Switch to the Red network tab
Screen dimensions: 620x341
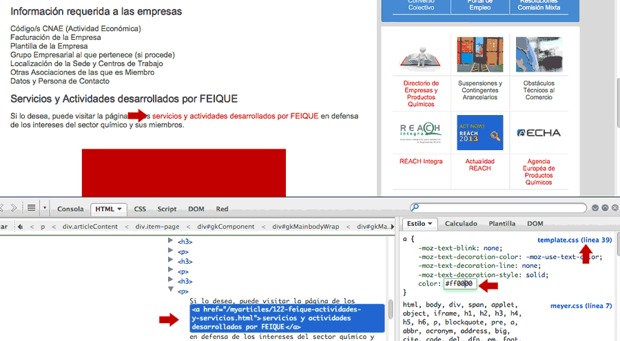click(222, 209)
